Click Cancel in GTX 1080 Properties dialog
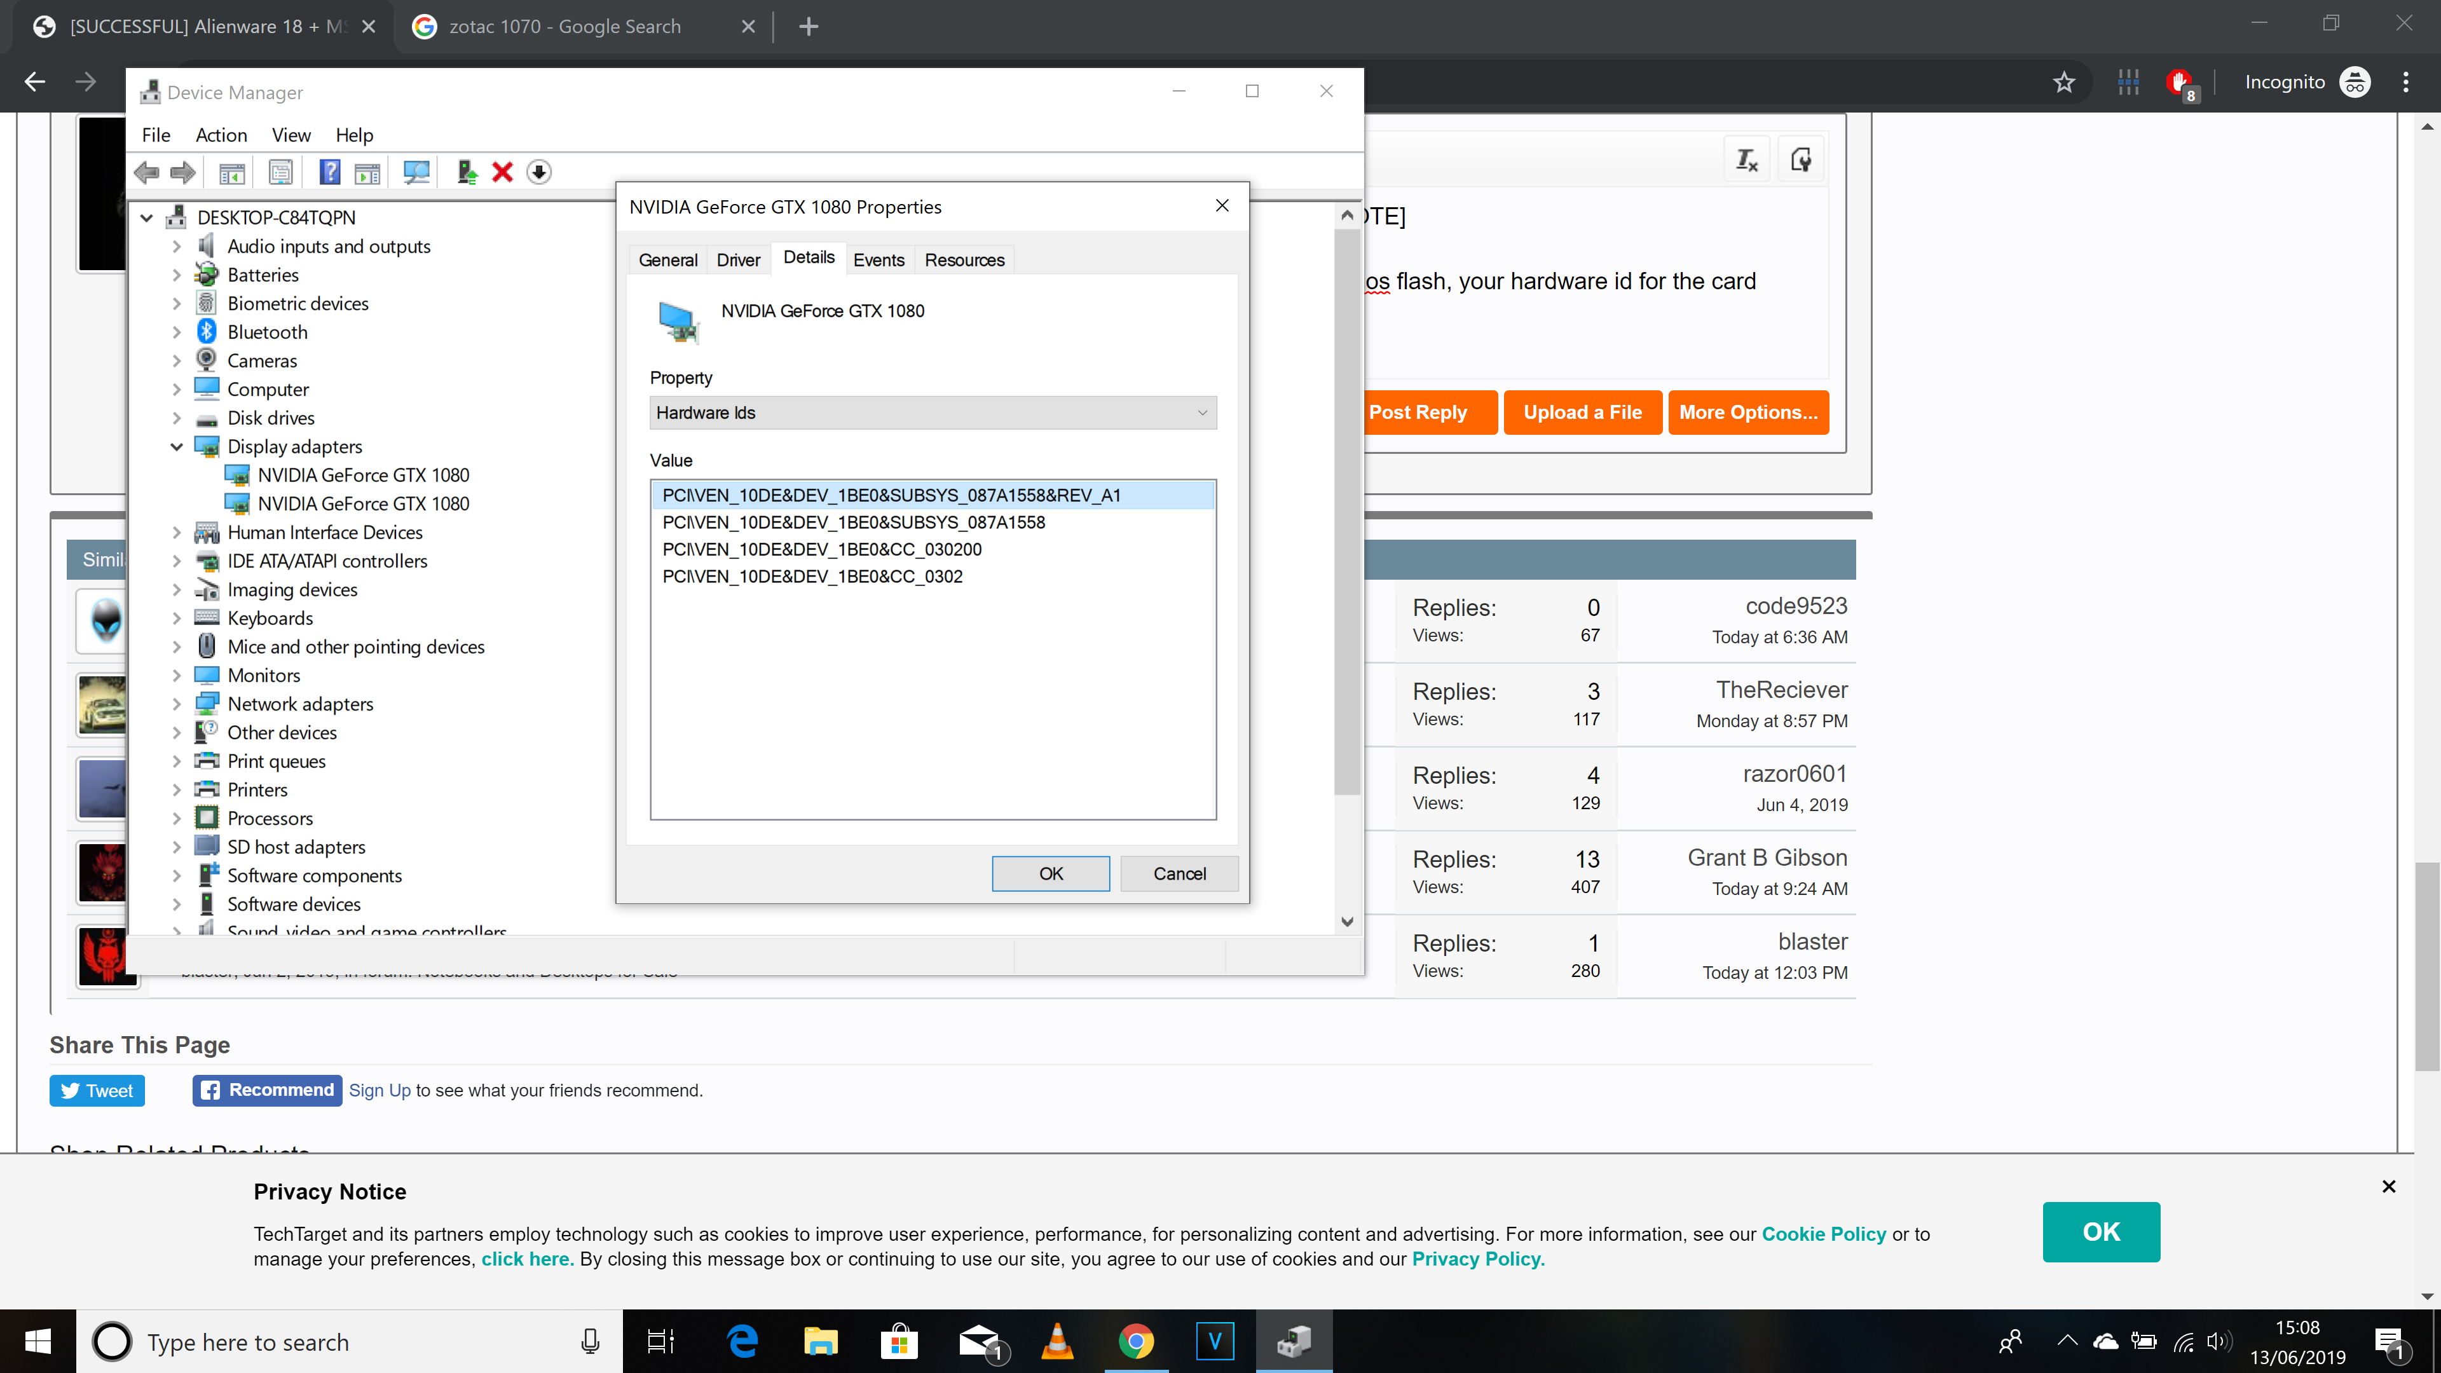 pyautogui.click(x=1180, y=873)
